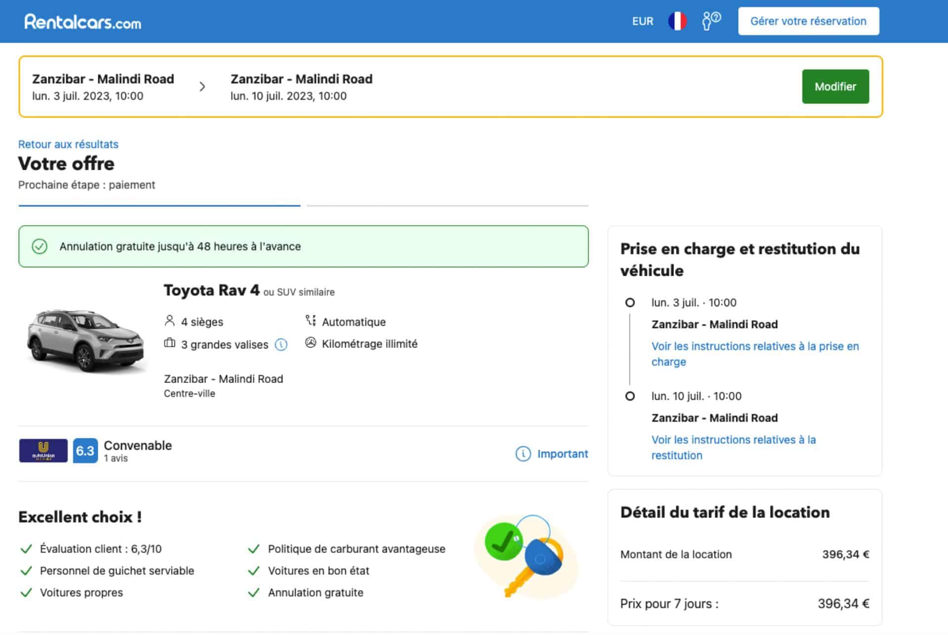Go back via Retour aux résultats link
The image size is (948, 635).
click(68, 144)
